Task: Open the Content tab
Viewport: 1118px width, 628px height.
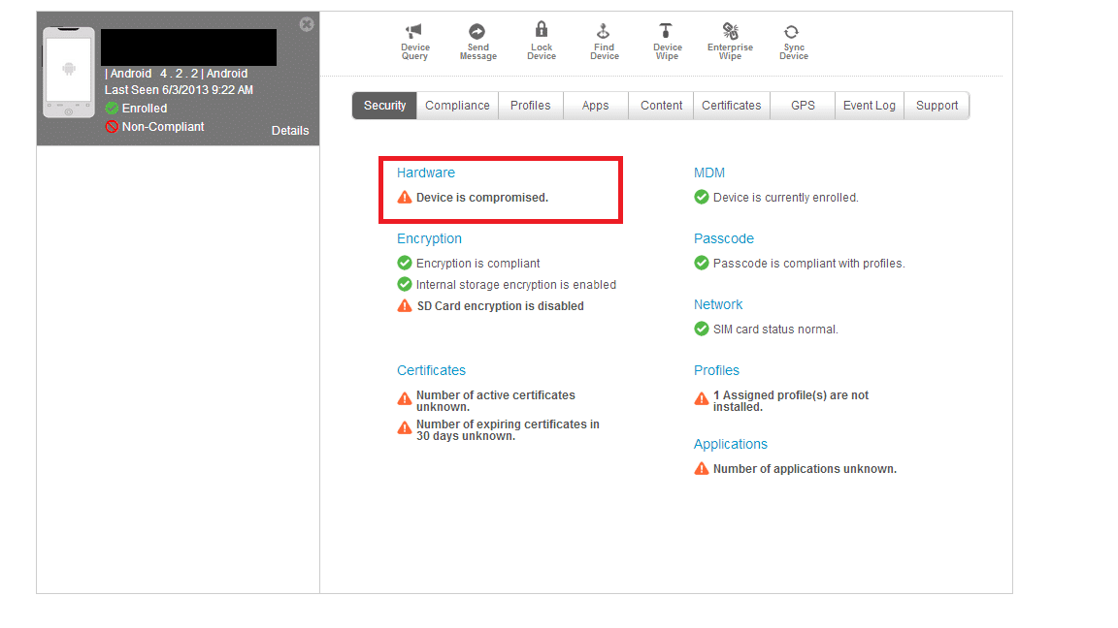Action: (x=661, y=106)
